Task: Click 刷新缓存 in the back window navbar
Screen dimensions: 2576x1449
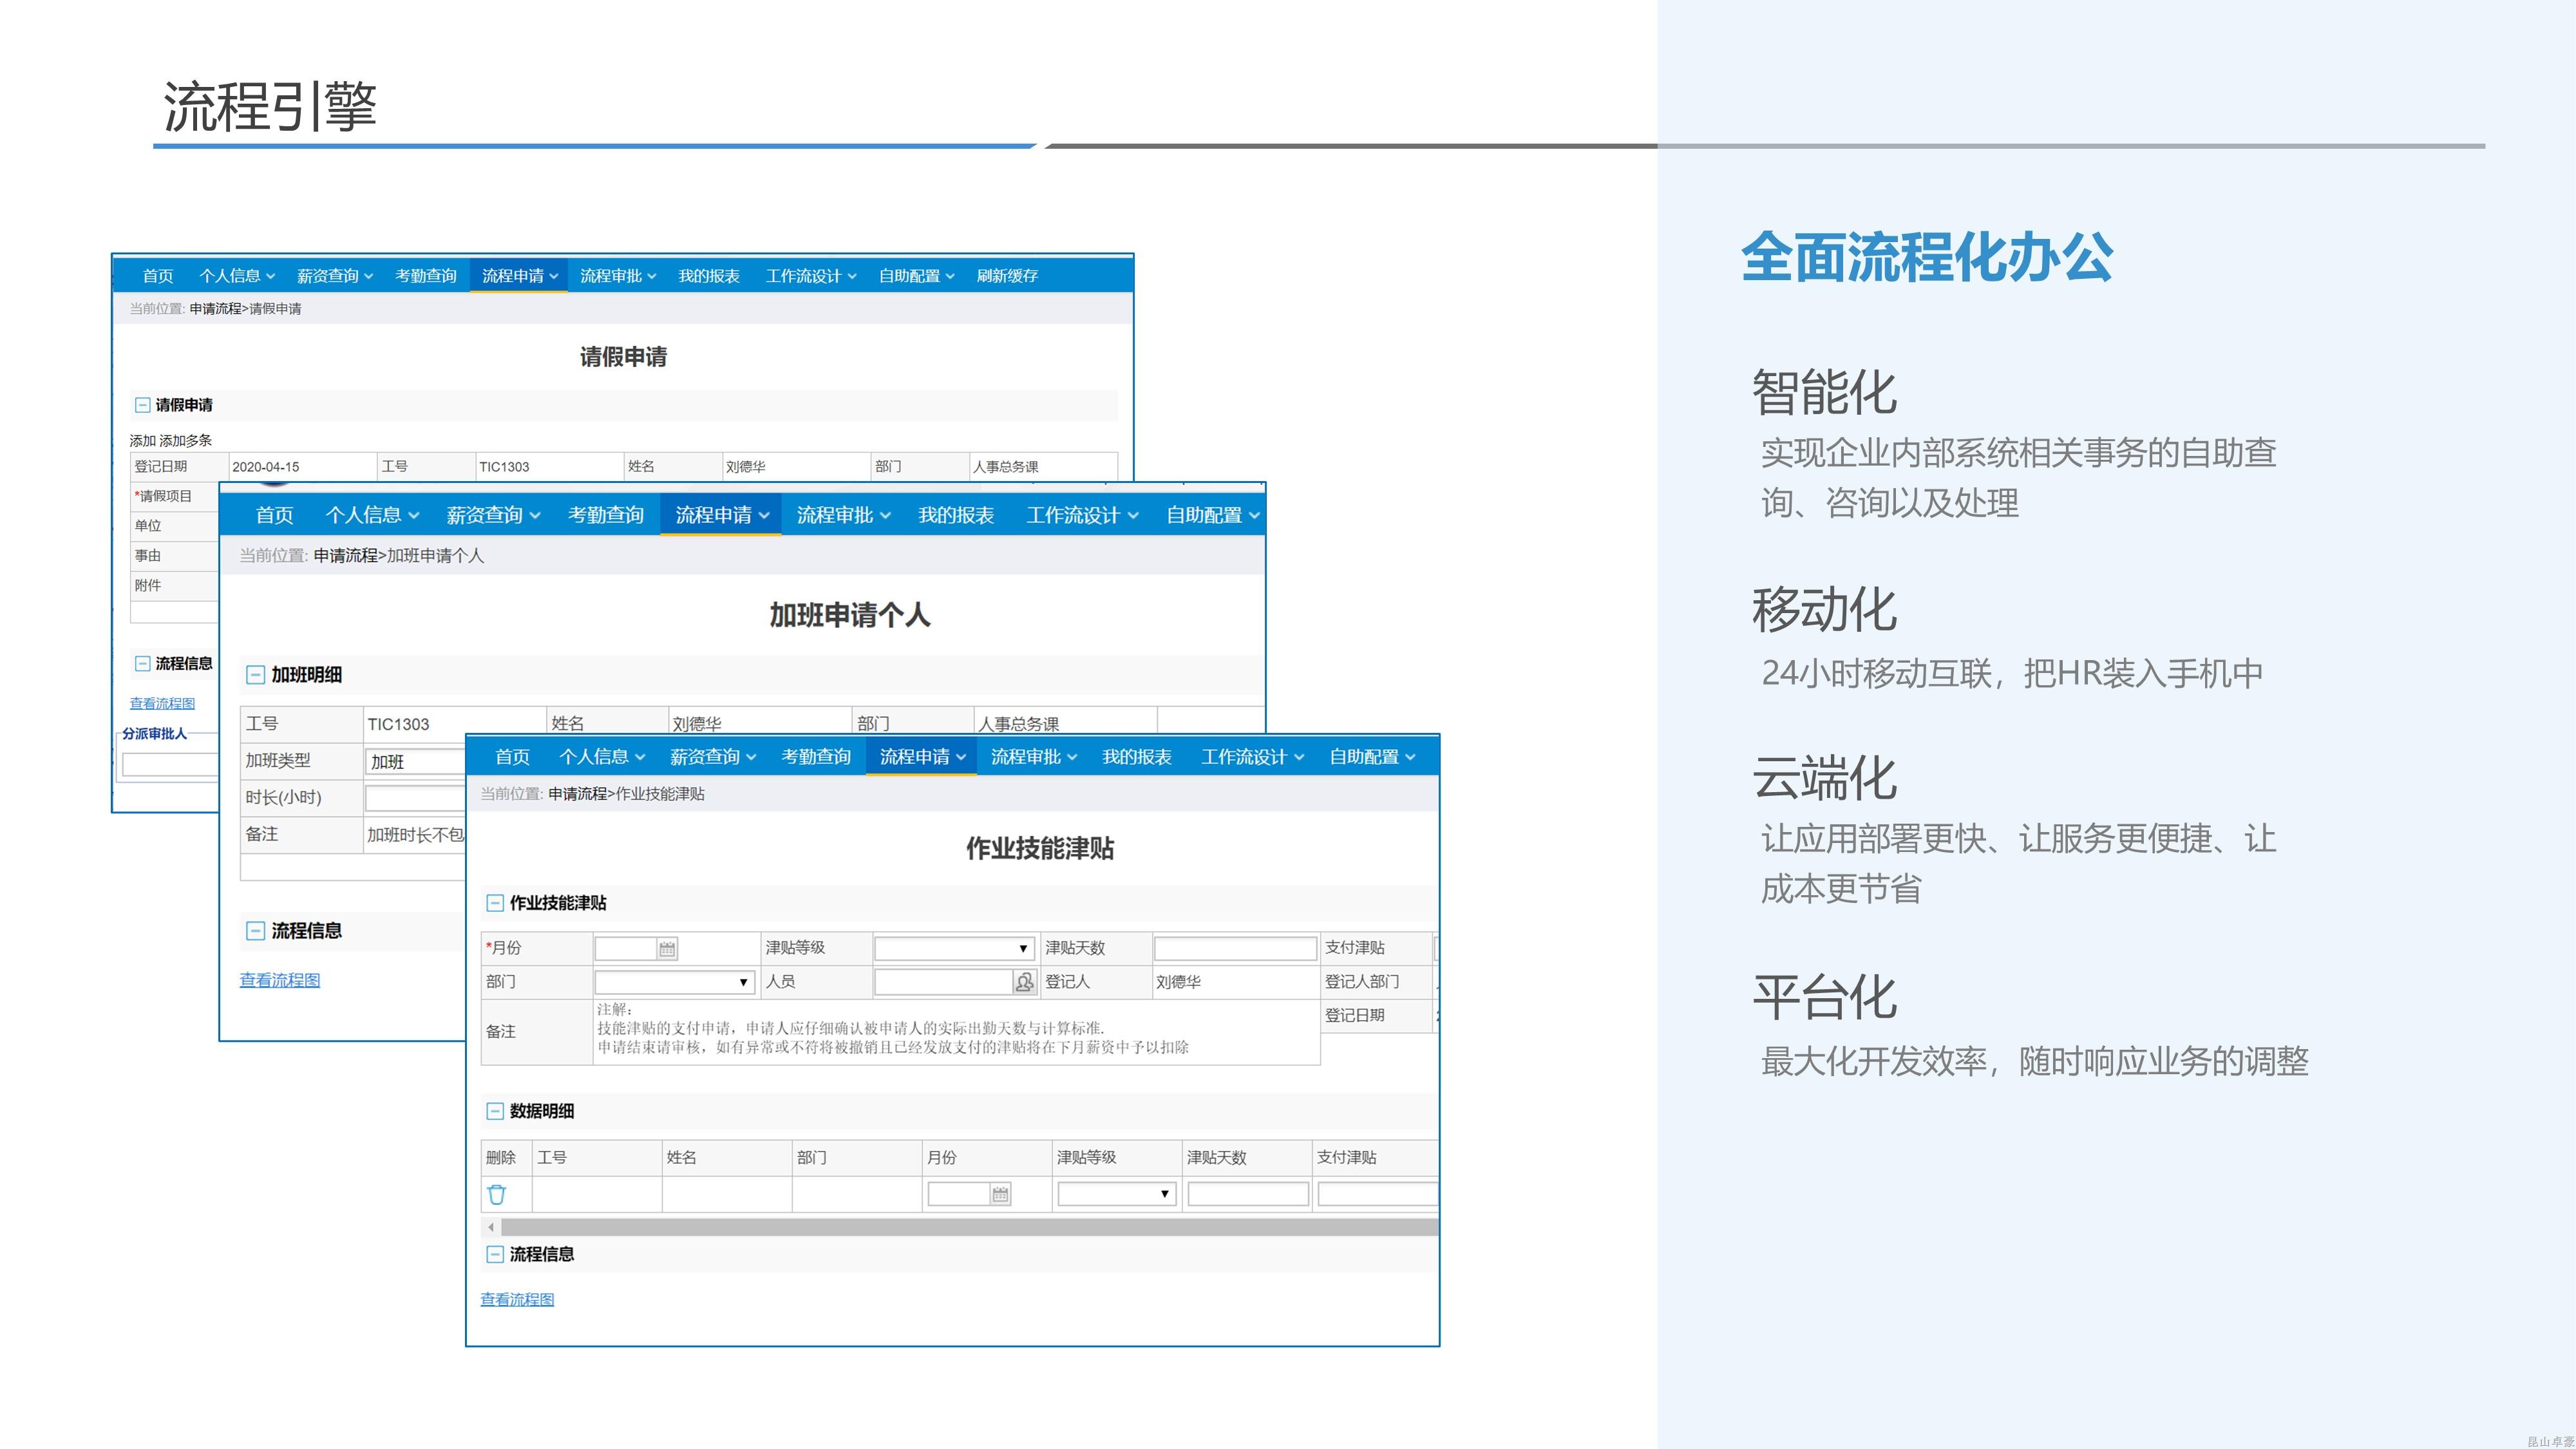Action: click(1007, 276)
